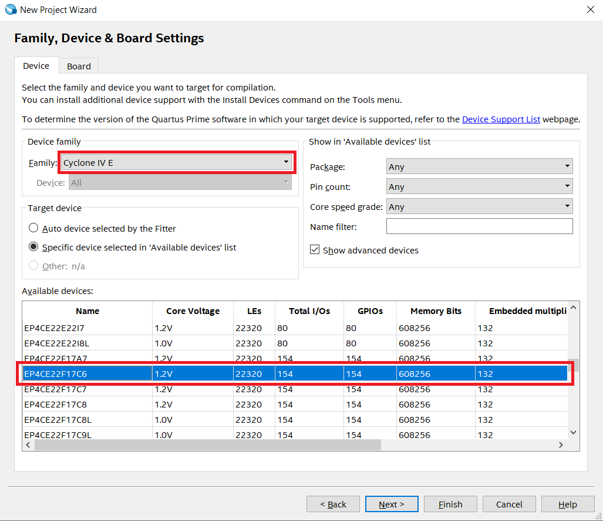The width and height of the screenshot is (603, 521).
Task: Open Help for this wizard page
Action: point(568,504)
